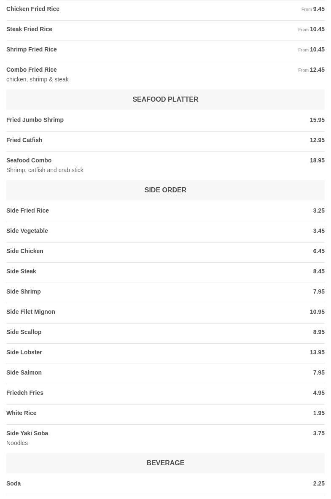
Task: Select Combo Fried Rice menu item
Action: (32, 70)
